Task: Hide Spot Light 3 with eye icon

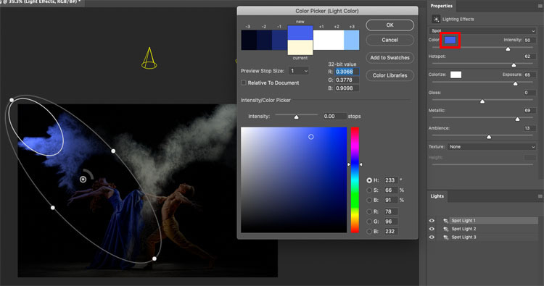Action: pos(432,237)
